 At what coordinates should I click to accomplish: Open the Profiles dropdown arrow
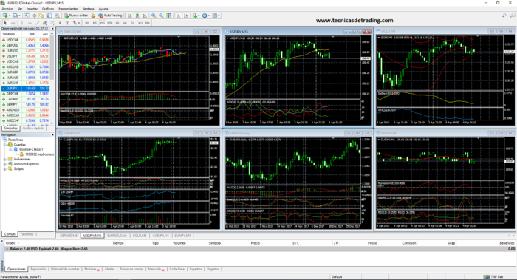pyautogui.click(x=19, y=16)
